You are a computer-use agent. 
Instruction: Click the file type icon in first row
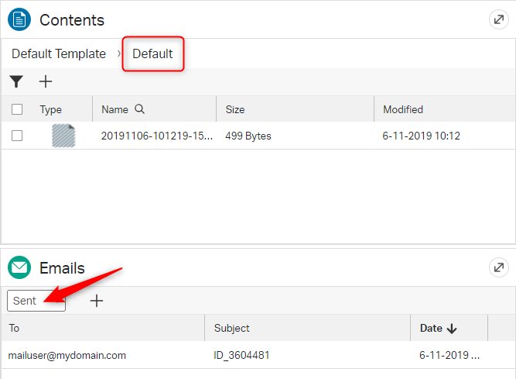63,136
